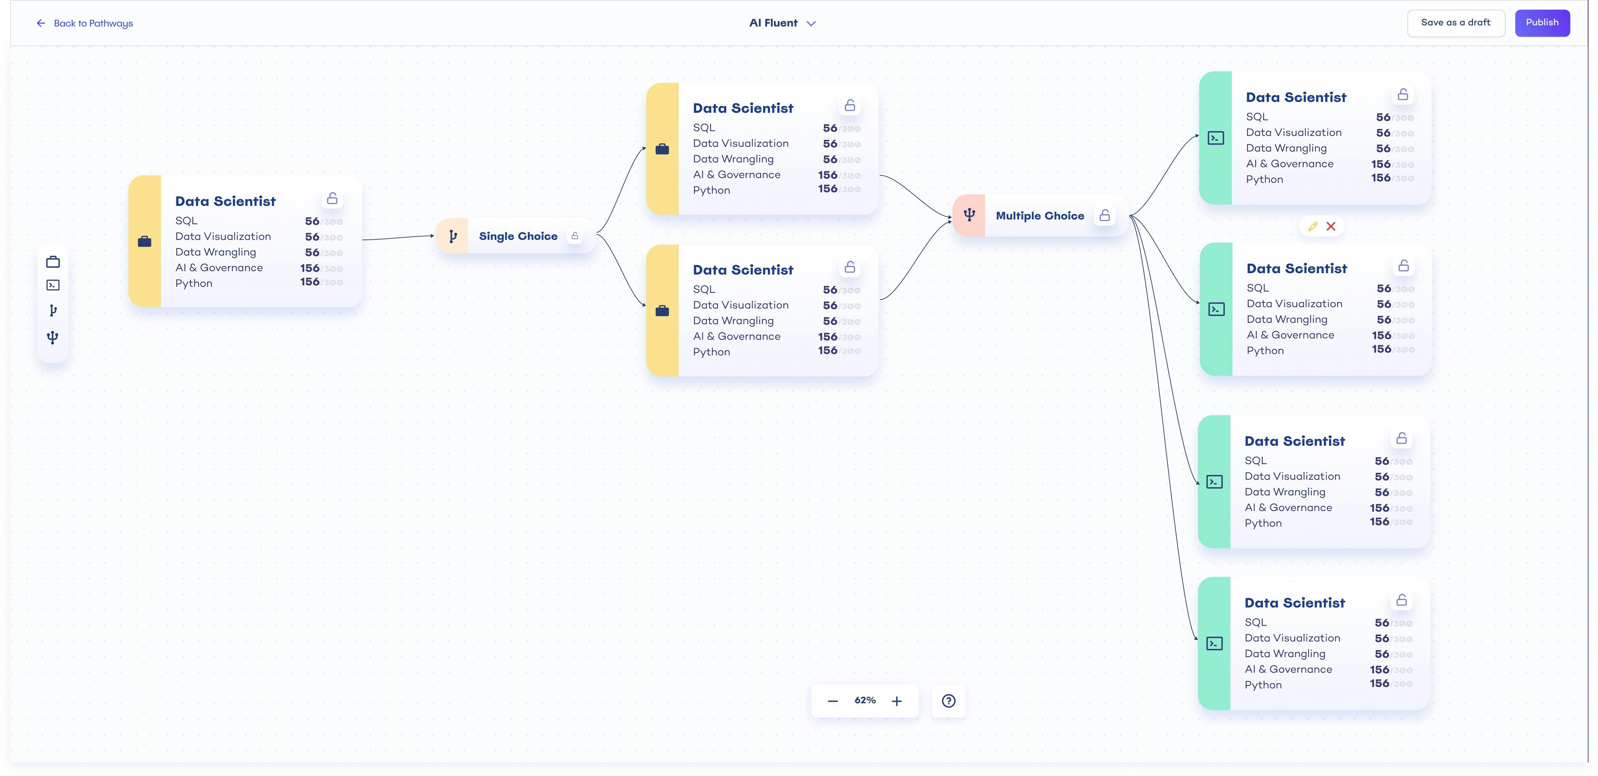Screen dimensions: 1598x776
Task: Click the Save as a draft button
Action: [x=1455, y=23]
